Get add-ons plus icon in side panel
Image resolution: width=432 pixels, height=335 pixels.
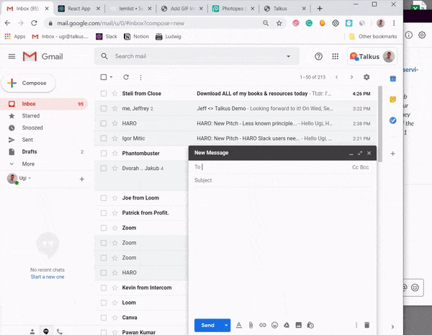pos(393,153)
